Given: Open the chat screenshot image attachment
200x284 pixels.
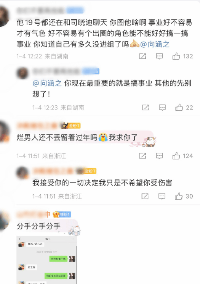Looking at the screenshot, I should tap(47, 260).
